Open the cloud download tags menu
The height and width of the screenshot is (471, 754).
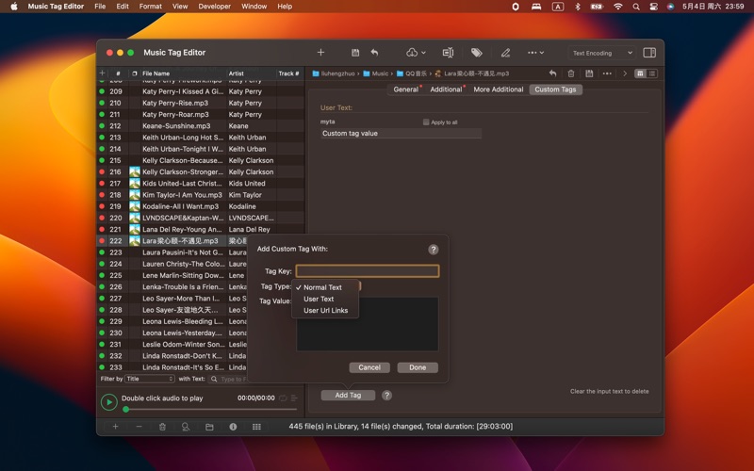pos(416,53)
